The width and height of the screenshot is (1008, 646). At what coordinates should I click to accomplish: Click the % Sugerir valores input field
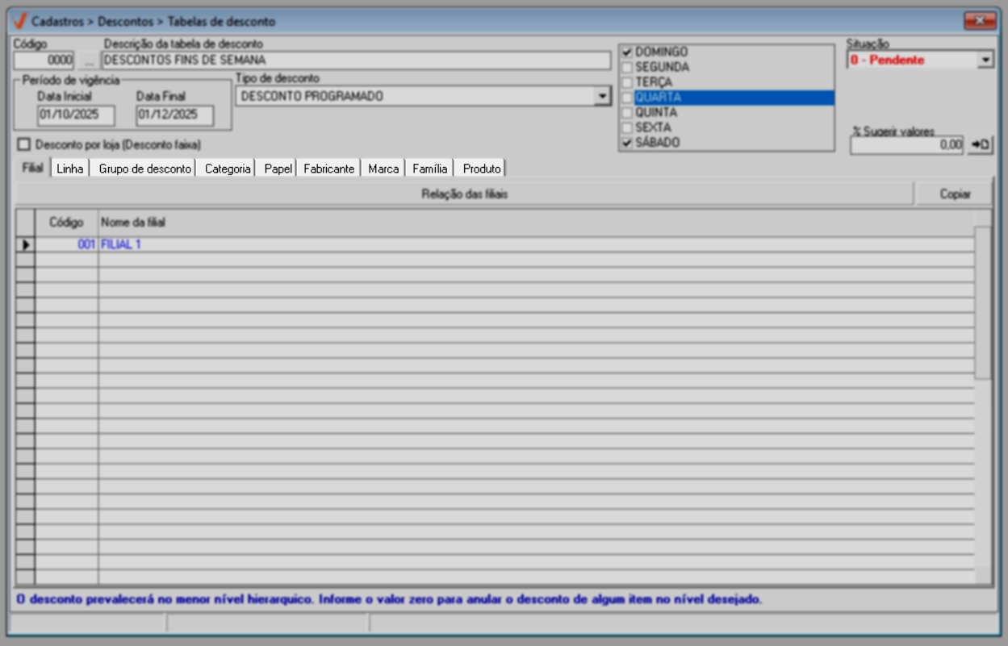click(907, 145)
